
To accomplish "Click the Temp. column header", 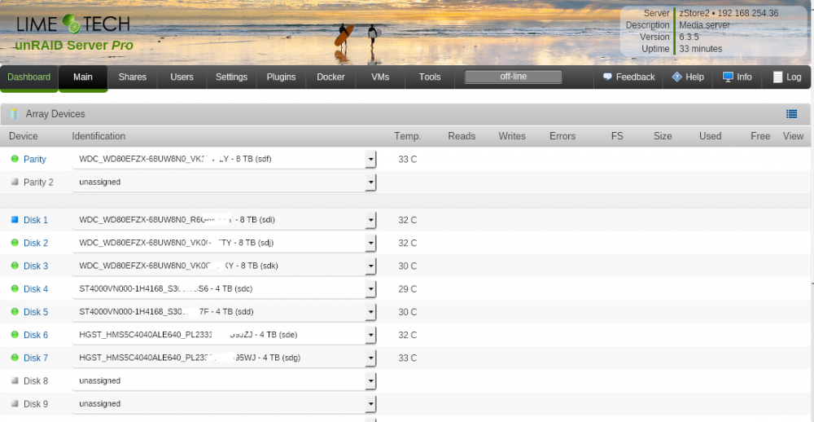I will click(408, 136).
